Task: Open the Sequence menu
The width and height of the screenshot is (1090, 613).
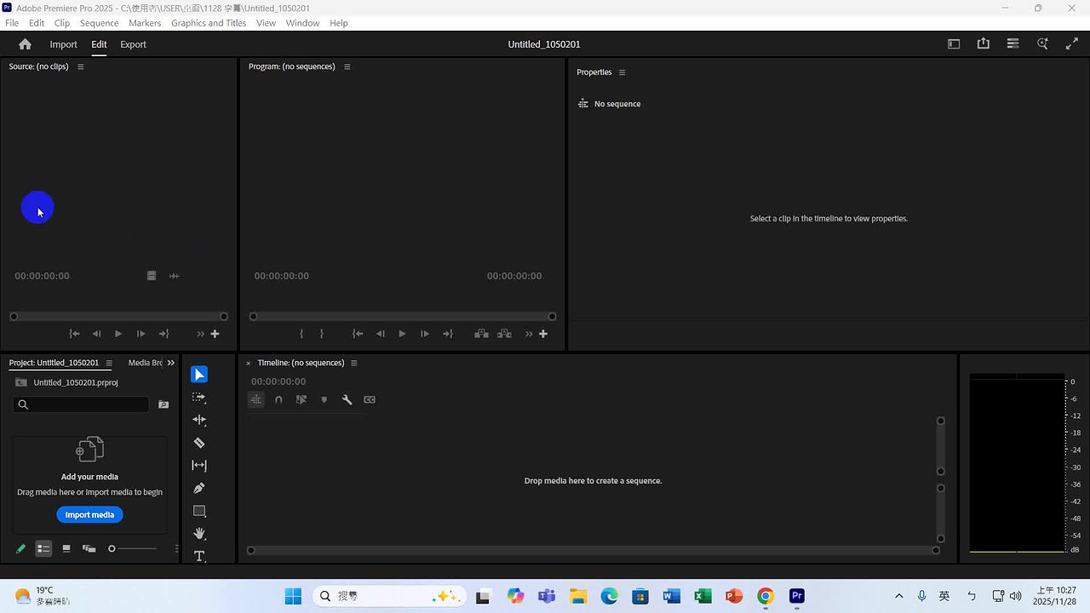Action: point(99,23)
